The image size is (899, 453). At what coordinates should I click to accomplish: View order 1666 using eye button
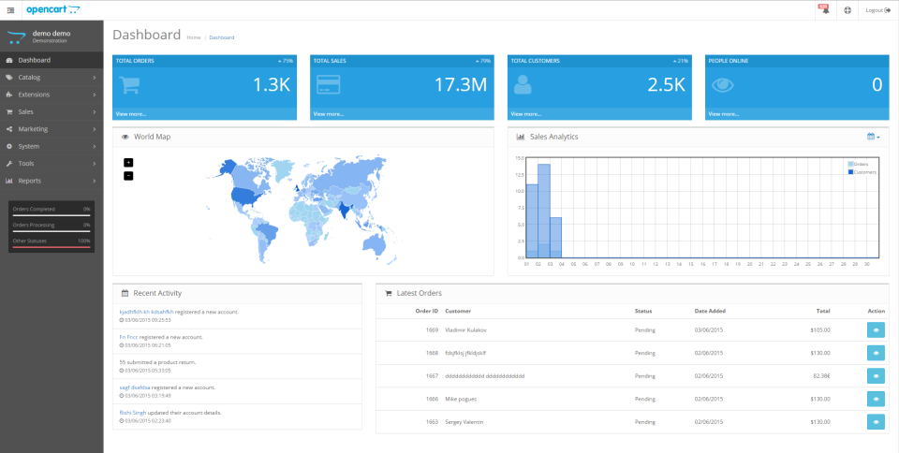[876, 399]
